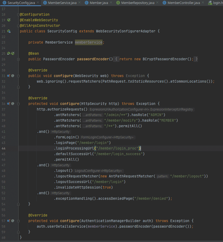This screenshot has width=223, height=242.
Task: Click line number 44 in gutter
Action: pyautogui.click(x=3, y=148)
